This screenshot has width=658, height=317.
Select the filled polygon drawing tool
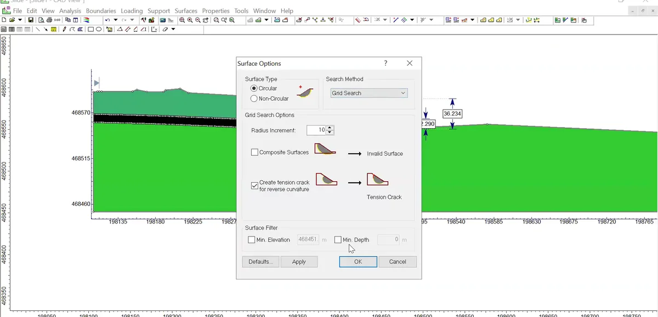[x=80, y=30]
